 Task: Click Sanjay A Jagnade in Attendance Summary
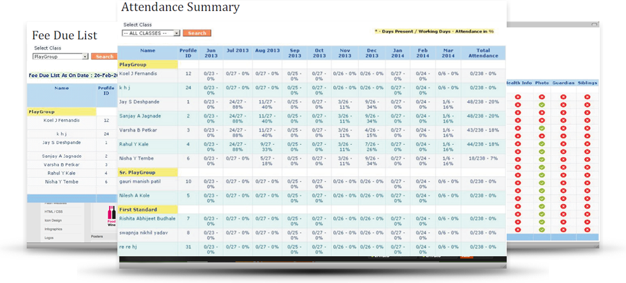(140, 116)
